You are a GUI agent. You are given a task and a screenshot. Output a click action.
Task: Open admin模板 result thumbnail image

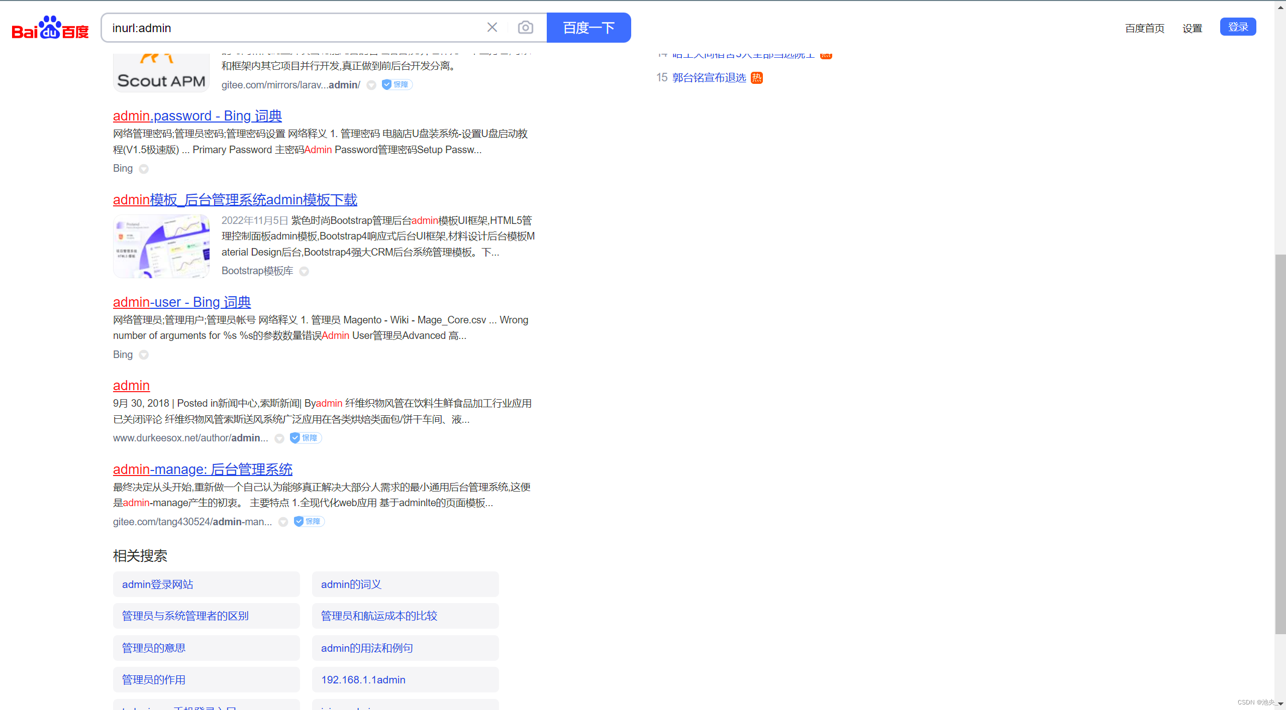click(x=161, y=246)
